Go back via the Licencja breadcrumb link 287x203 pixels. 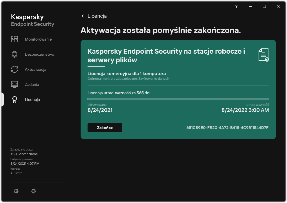click(x=97, y=16)
